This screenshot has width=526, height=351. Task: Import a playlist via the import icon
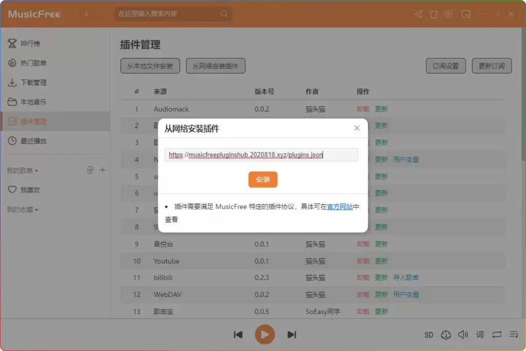90,170
